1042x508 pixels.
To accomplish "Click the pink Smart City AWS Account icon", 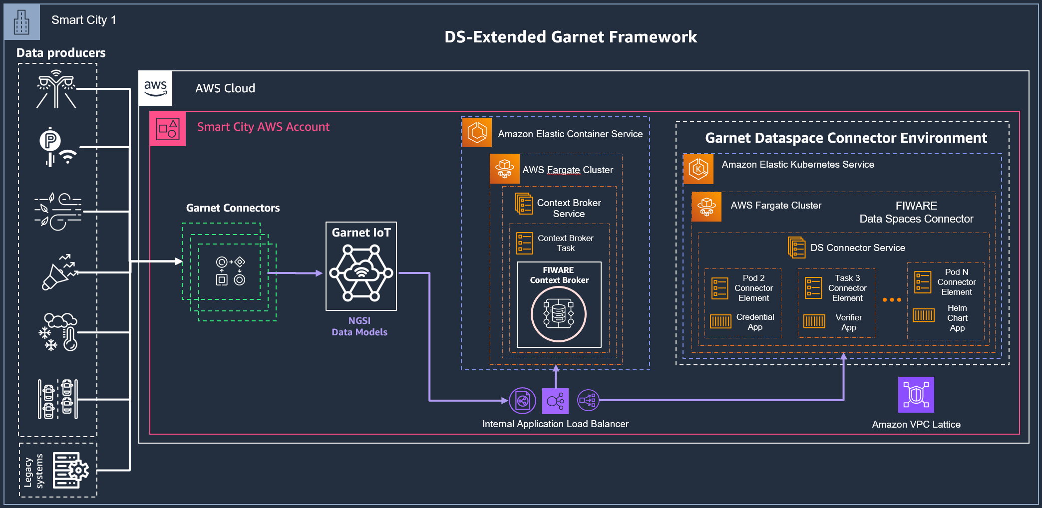I will coord(168,129).
